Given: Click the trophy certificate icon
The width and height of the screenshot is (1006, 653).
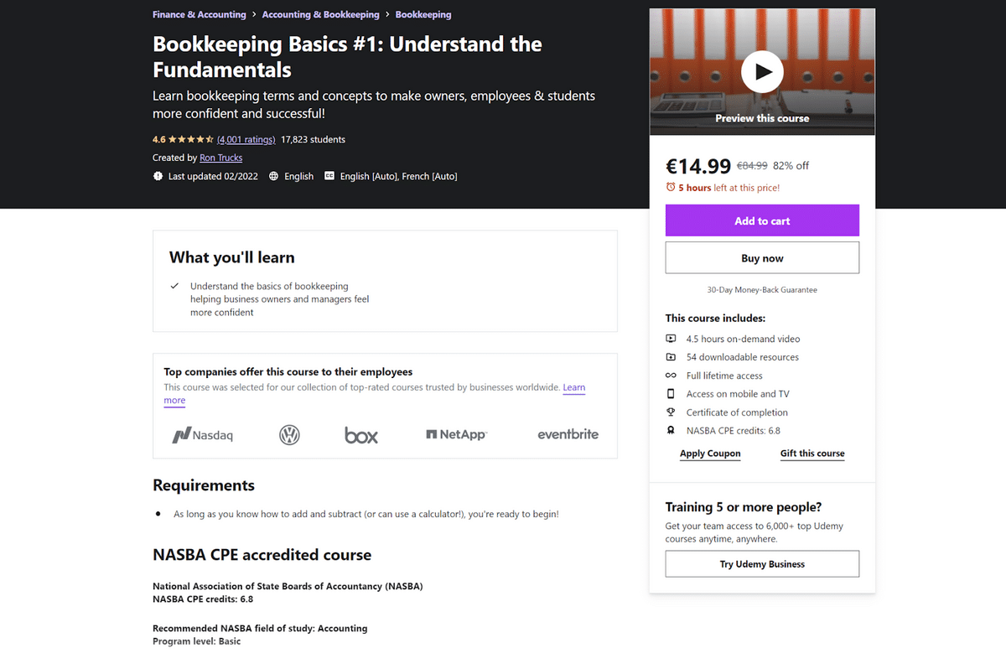Looking at the screenshot, I should pos(671,412).
